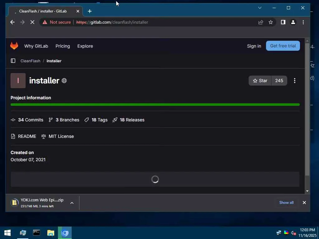Close the CleanFlash installer tab

pyautogui.click(x=78, y=11)
